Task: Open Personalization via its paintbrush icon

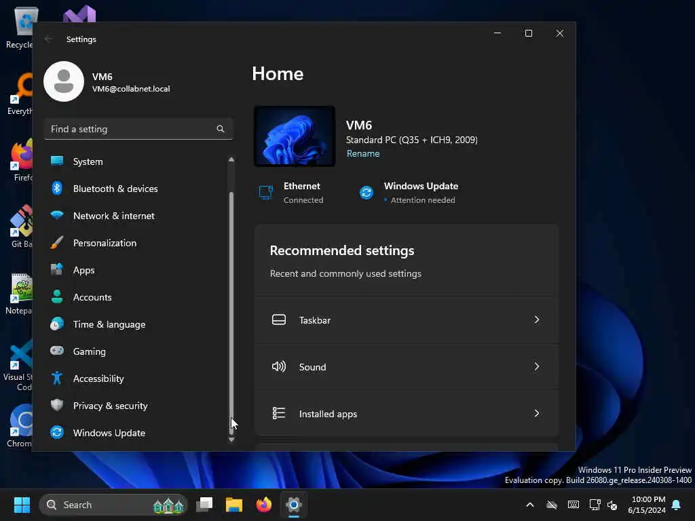Action: [57, 242]
